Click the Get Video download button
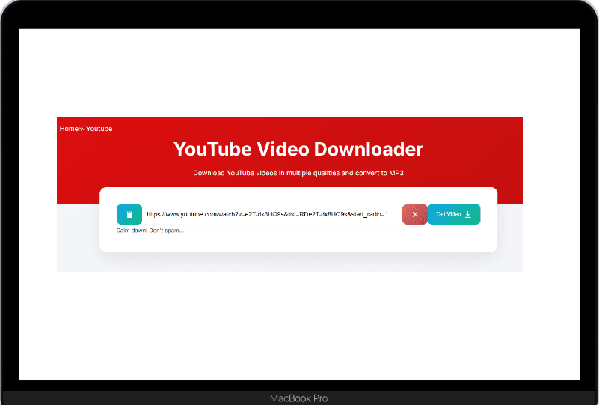 click(454, 214)
